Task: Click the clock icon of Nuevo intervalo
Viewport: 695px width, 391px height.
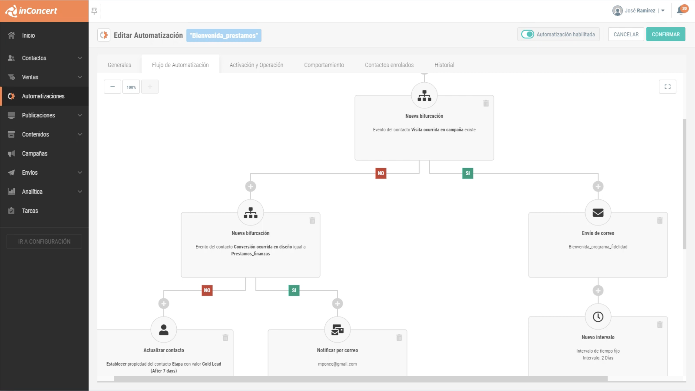Action: point(598,317)
